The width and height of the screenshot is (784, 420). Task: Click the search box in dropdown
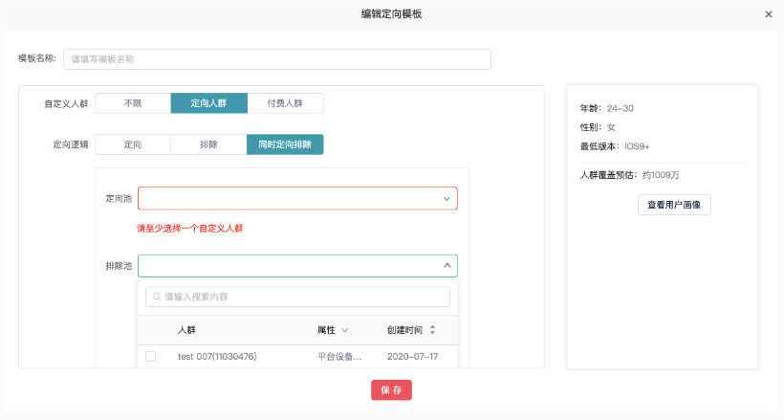304,297
